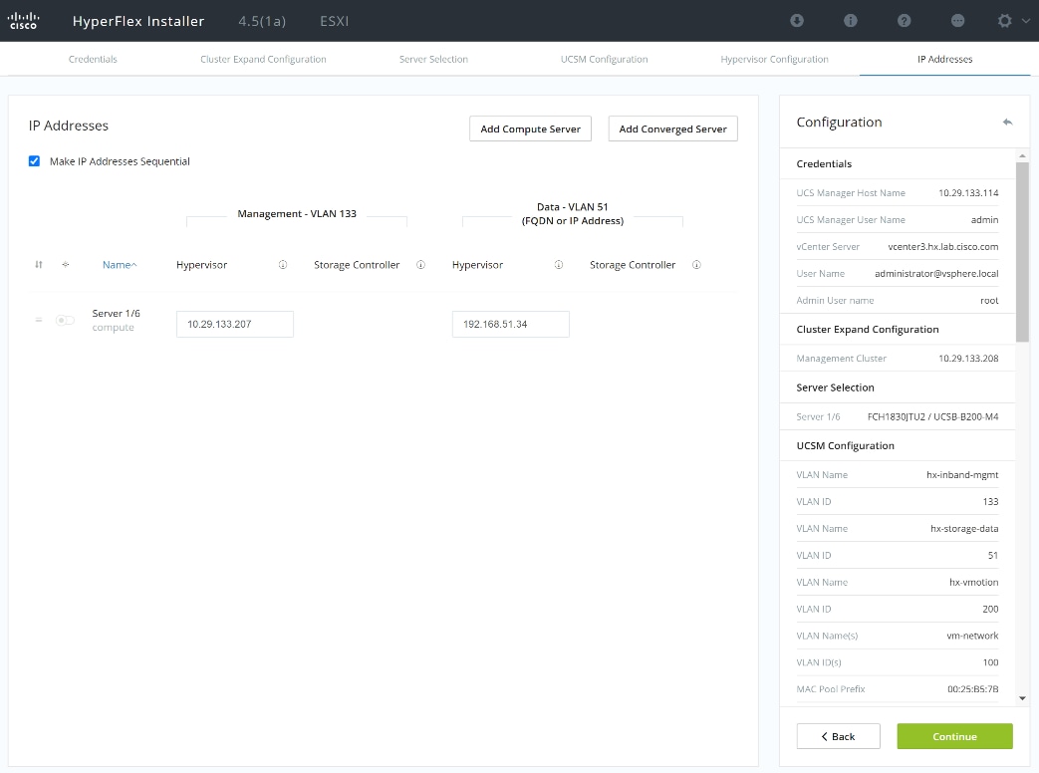The width and height of the screenshot is (1039, 773).
Task: Click hx-storage-data VLAN name value
Action: tap(964, 529)
